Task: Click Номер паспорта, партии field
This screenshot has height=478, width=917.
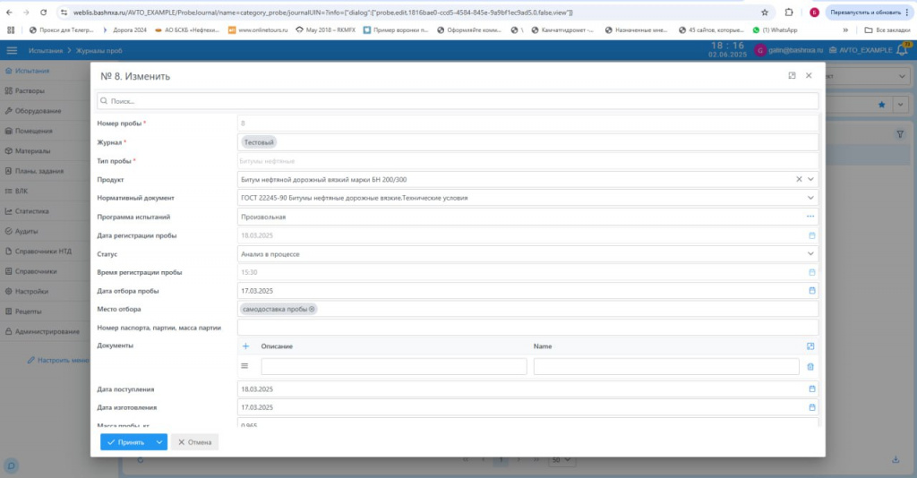Action: [527, 328]
